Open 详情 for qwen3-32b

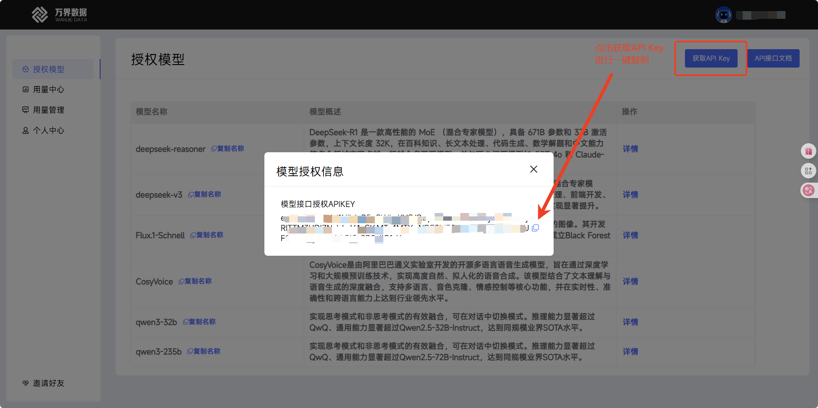click(x=630, y=322)
